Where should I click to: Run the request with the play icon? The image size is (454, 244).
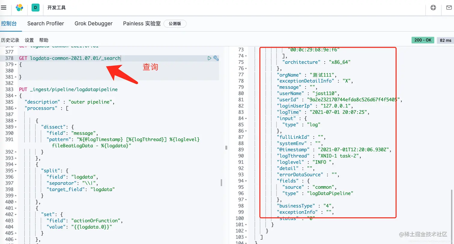209,58
